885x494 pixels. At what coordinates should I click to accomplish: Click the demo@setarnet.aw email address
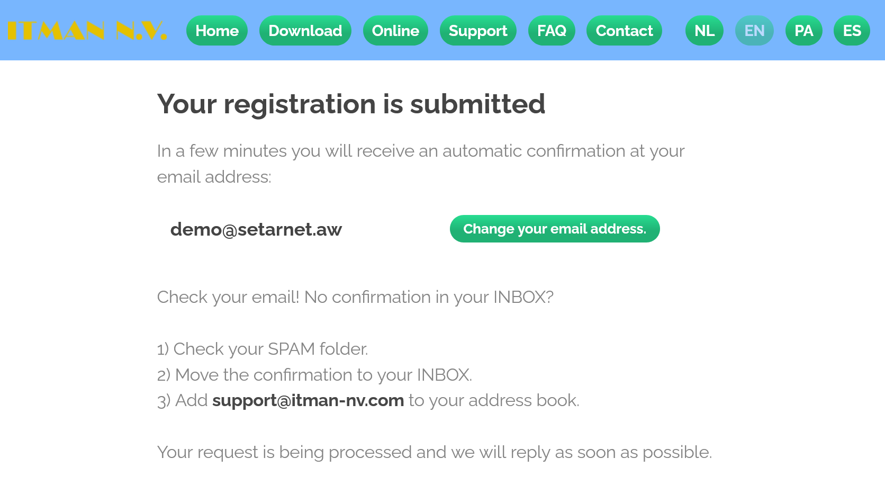256,229
